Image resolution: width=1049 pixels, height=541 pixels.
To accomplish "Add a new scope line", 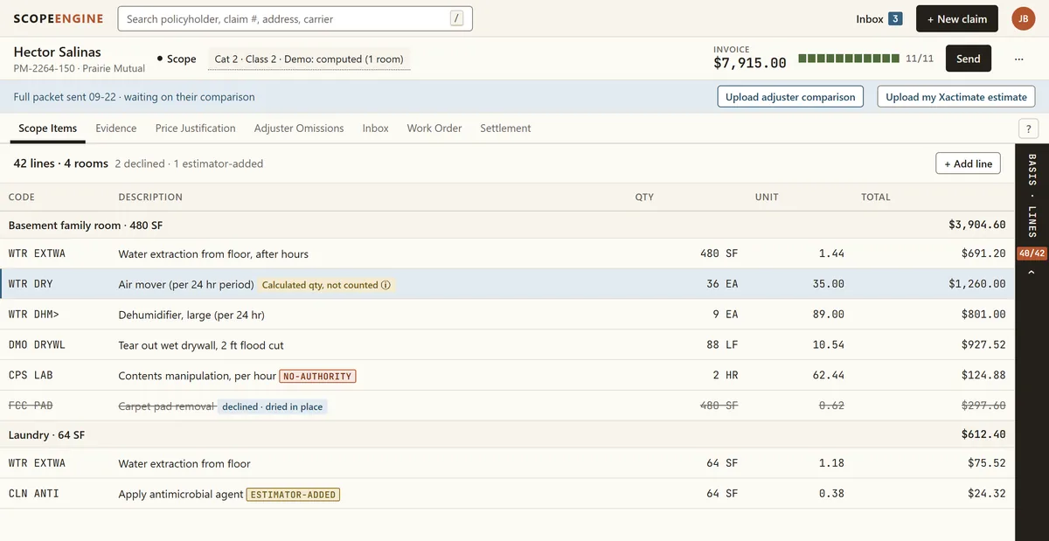I will click(x=968, y=163).
